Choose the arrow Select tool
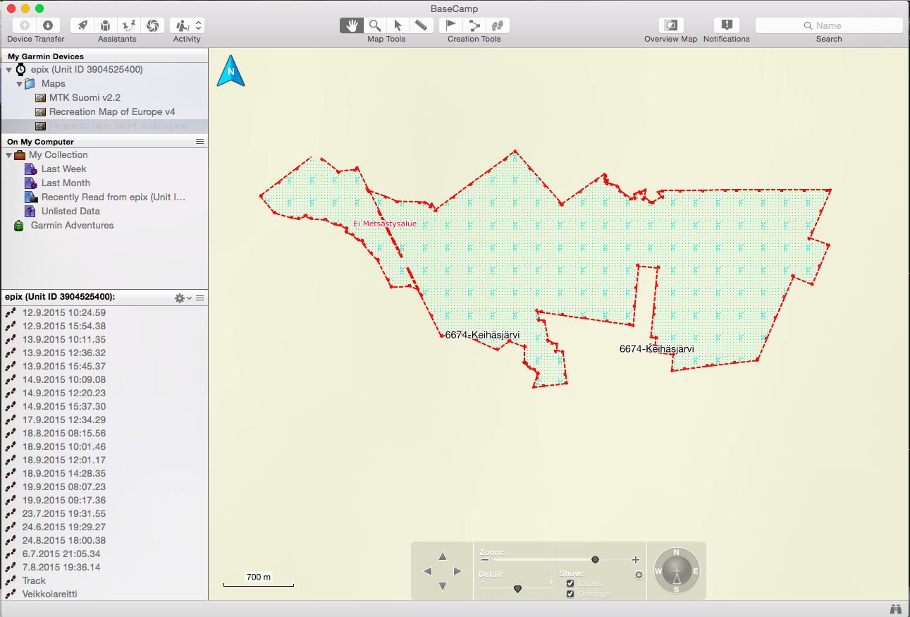 coord(398,25)
